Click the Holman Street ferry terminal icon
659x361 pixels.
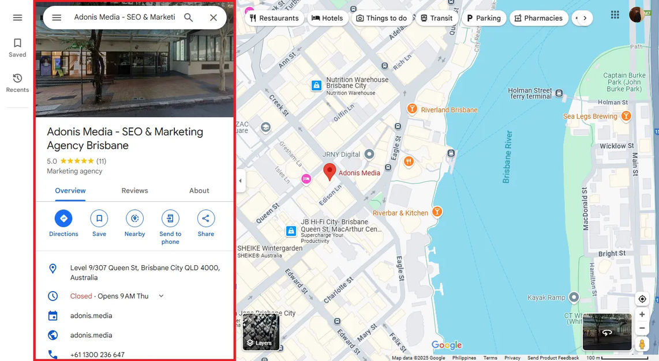559,93
